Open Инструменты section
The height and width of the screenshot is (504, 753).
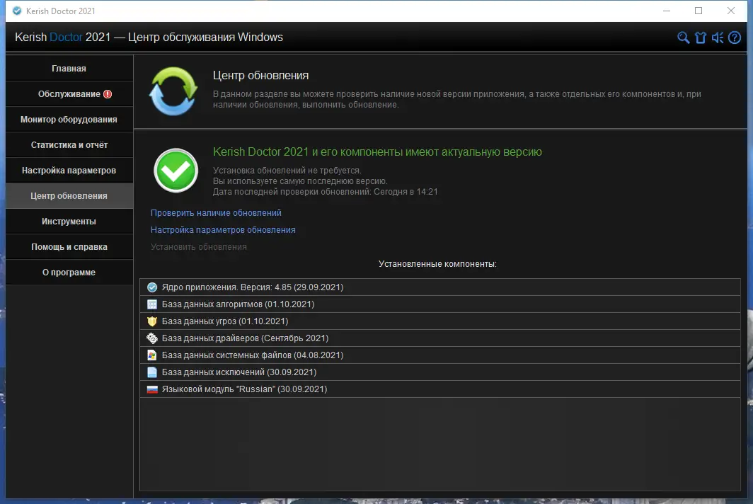tap(69, 221)
